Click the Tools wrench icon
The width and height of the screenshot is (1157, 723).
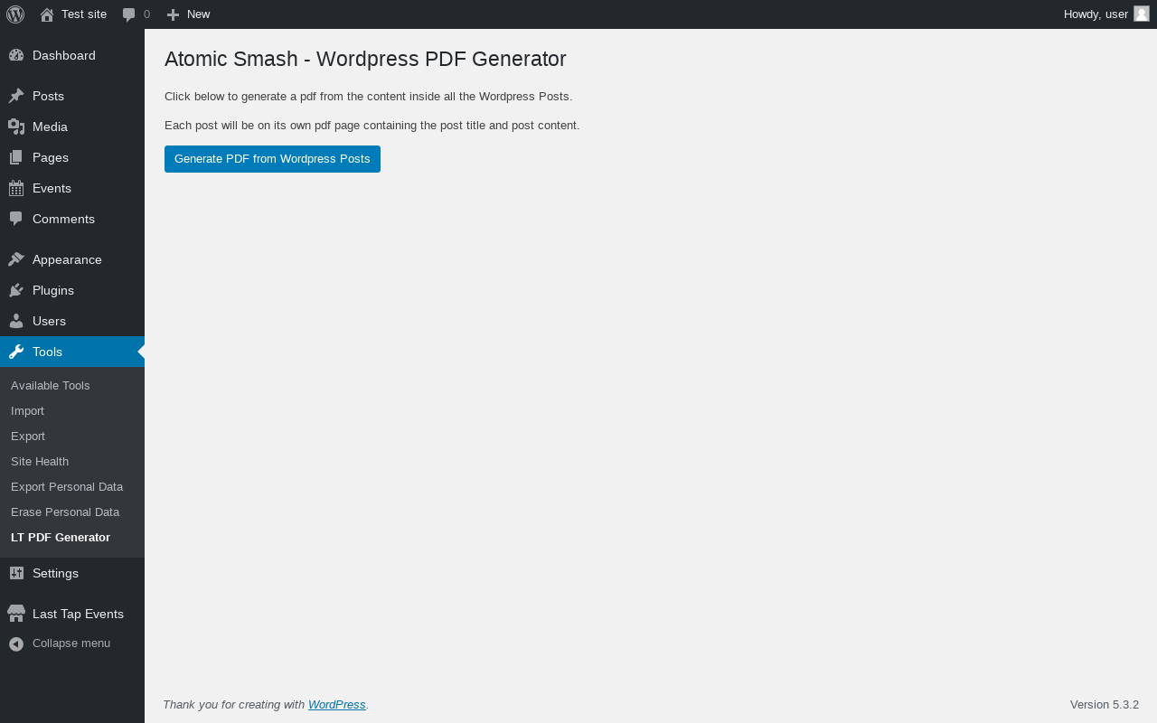click(16, 352)
